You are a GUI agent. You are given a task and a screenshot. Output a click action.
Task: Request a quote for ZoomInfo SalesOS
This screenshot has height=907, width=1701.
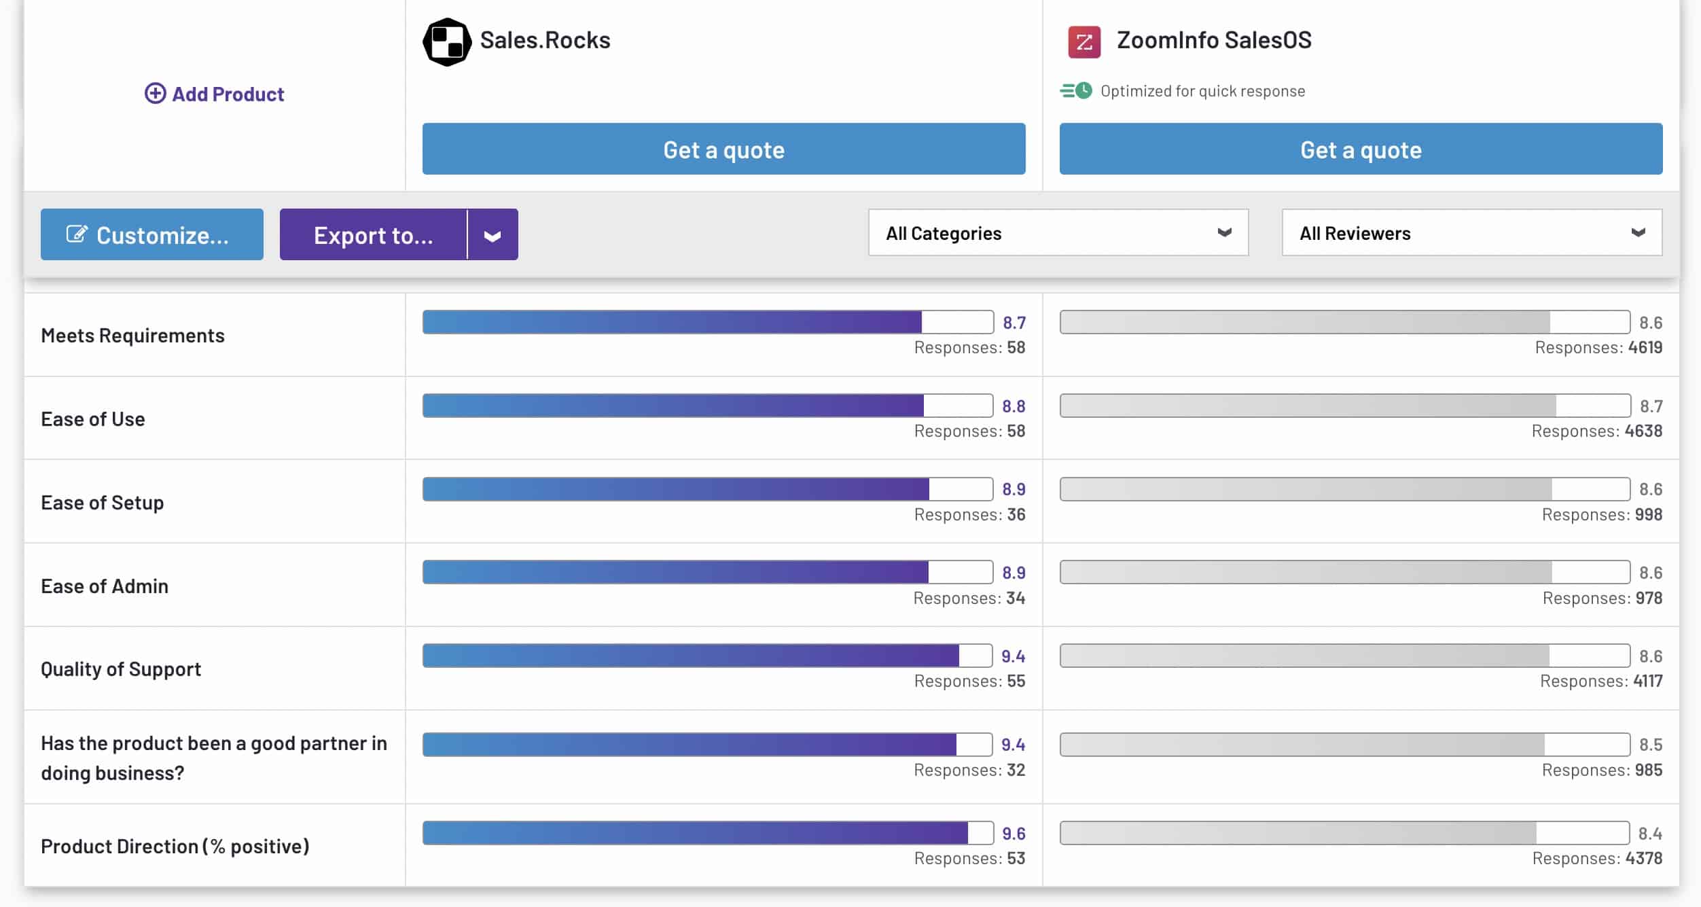tap(1361, 149)
